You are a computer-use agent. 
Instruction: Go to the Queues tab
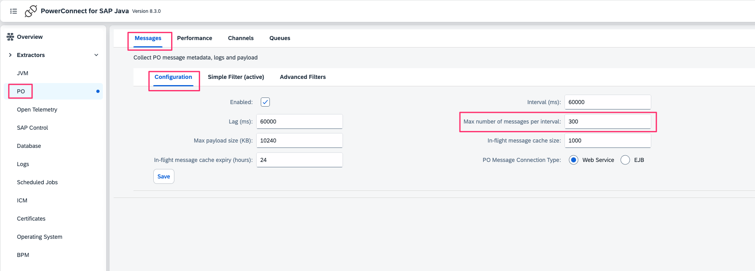[x=280, y=38]
